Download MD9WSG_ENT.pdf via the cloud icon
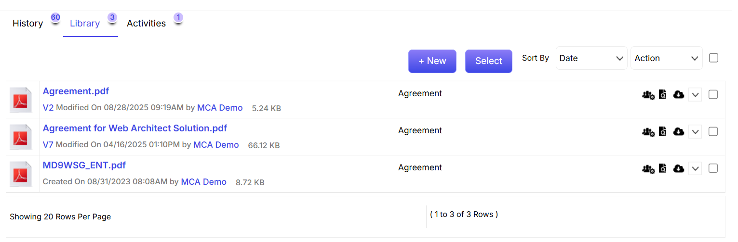738x242 pixels. click(x=679, y=169)
